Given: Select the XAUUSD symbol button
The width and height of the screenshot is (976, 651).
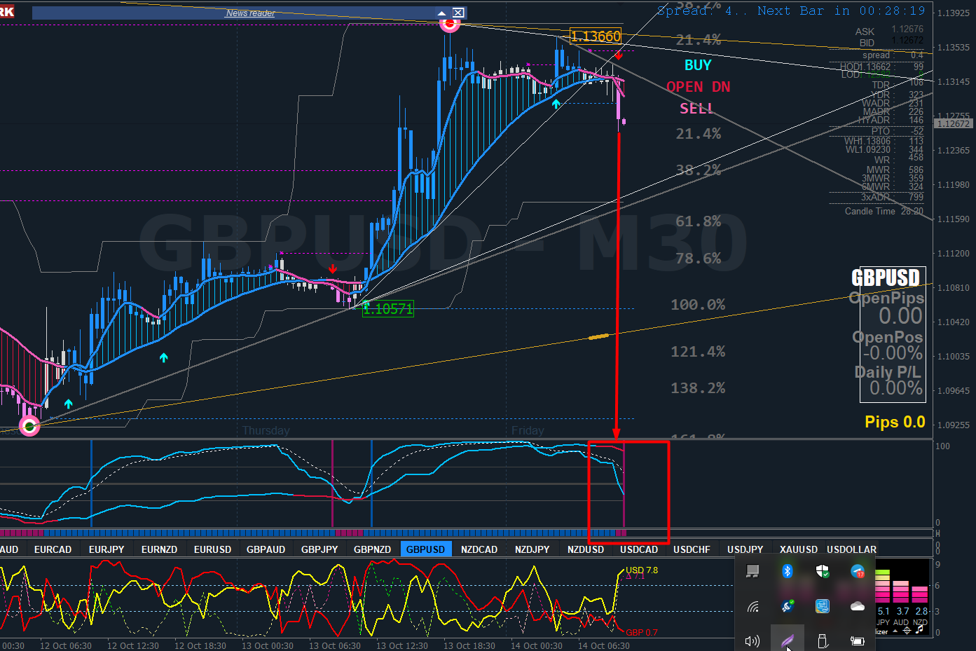Looking at the screenshot, I should tap(799, 549).
